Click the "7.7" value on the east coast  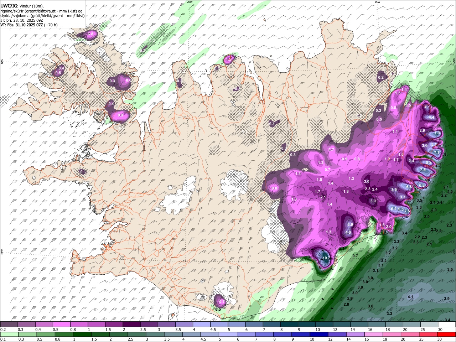coord(436,152)
